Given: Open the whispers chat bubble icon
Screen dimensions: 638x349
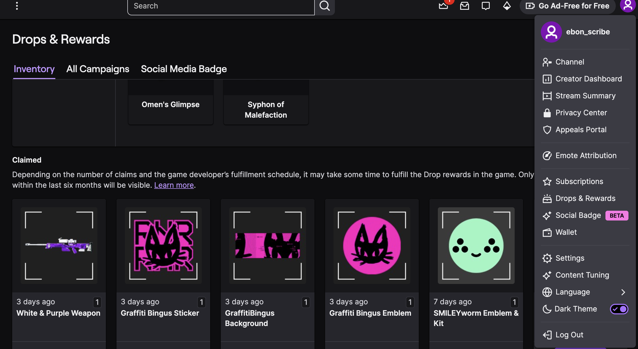Looking at the screenshot, I should pyautogui.click(x=486, y=6).
